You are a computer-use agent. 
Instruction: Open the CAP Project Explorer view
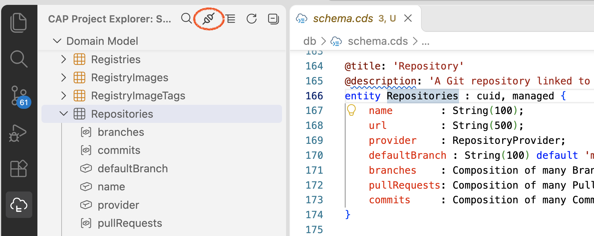pyautogui.click(x=19, y=205)
